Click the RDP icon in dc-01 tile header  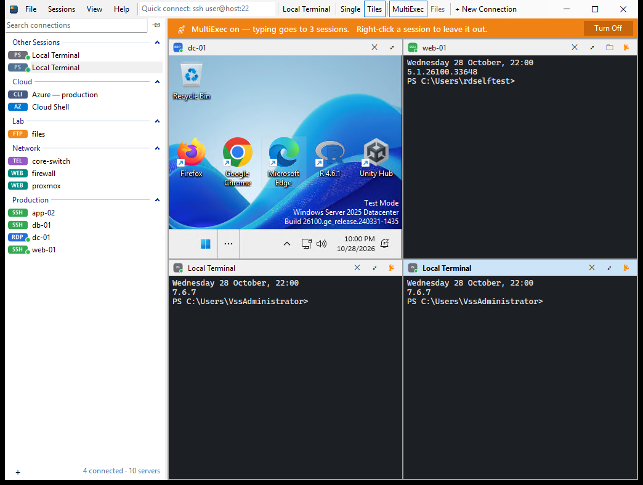coord(178,47)
